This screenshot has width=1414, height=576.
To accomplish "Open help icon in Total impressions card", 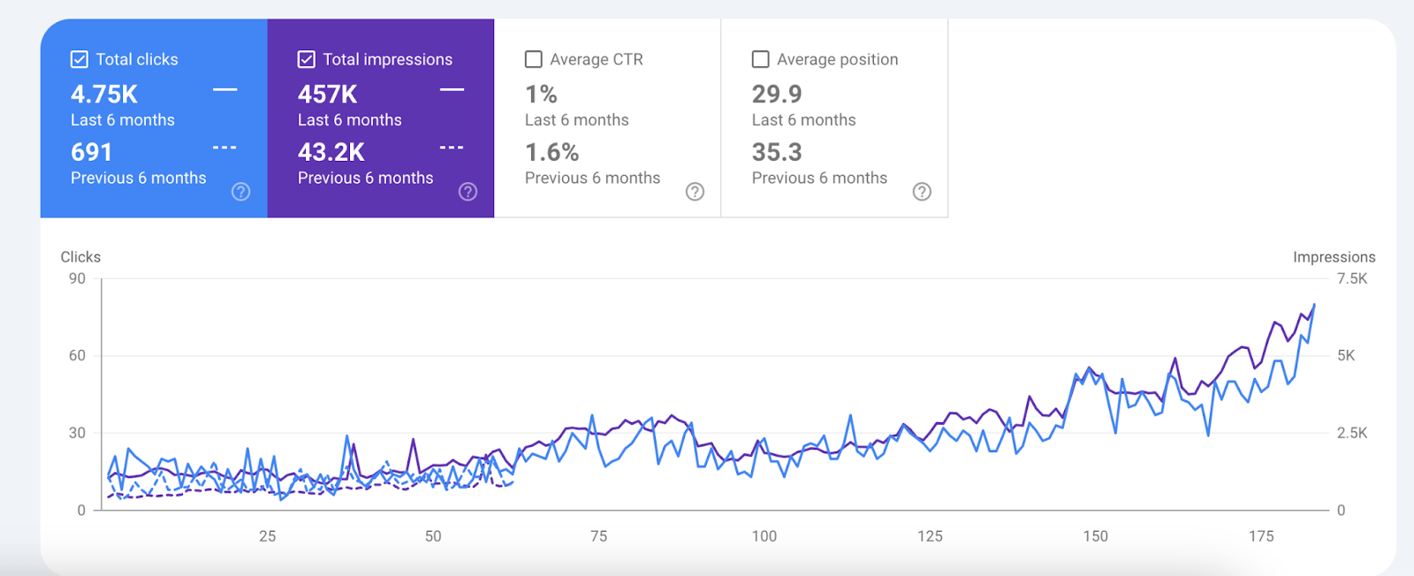I will pos(468,192).
